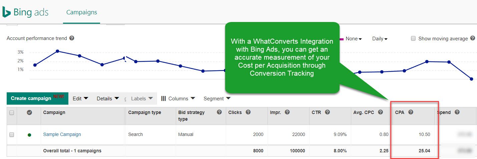Viewport: 477px width, 159px height.
Task: Click help icon next to Clicks column
Action: click(248, 112)
